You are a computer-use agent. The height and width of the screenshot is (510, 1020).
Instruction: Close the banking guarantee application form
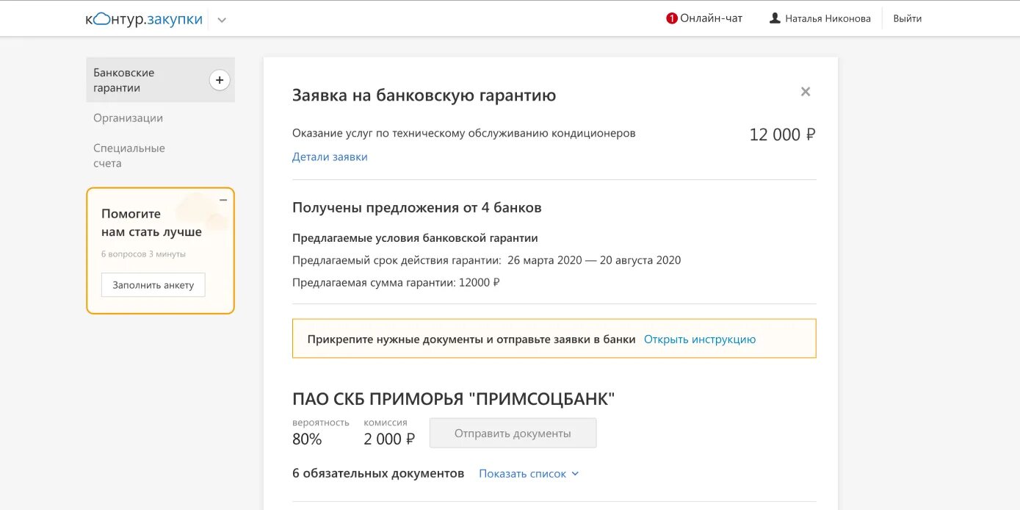pos(805,91)
